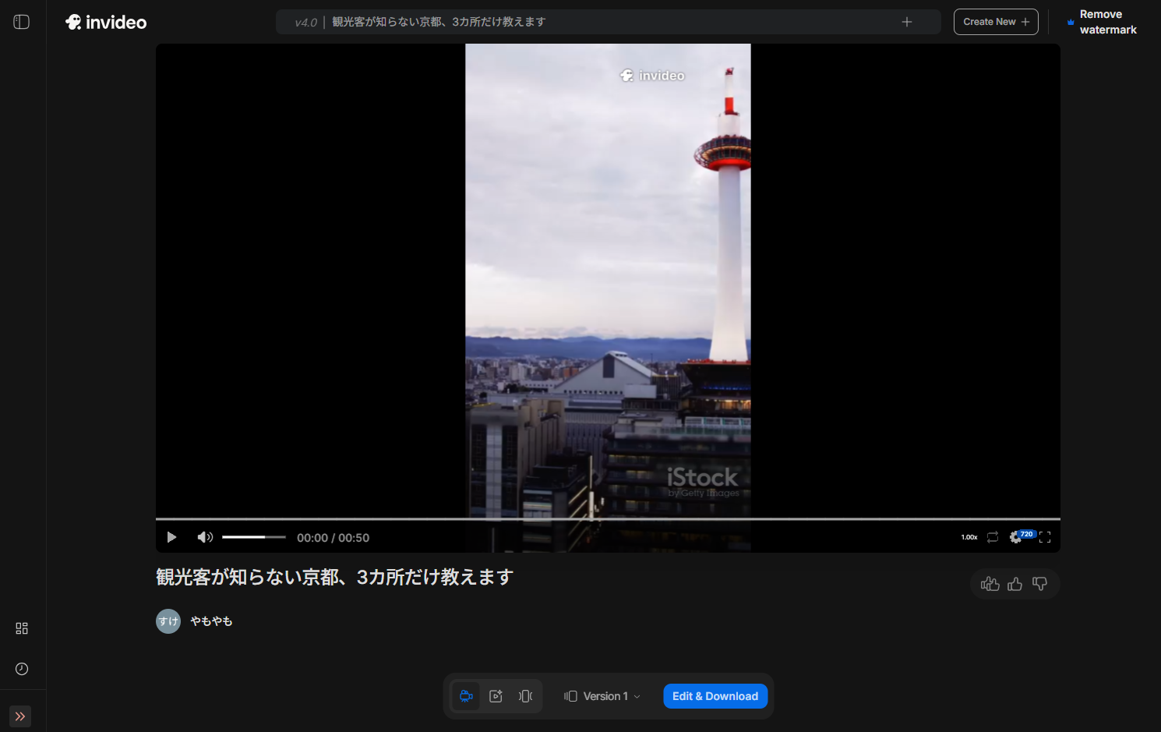Enter fullscreen mode on the player
Screen dimensions: 1161x732
click(x=1045, y=537)
